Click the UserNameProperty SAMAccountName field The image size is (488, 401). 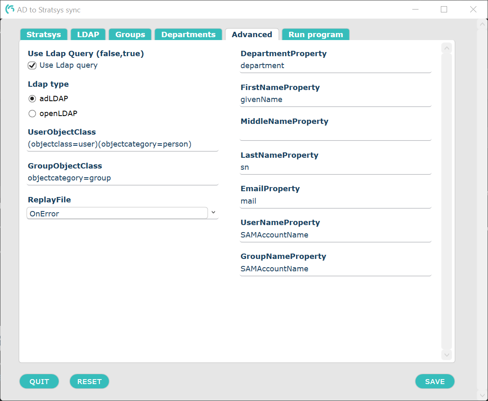pos(335,235)
